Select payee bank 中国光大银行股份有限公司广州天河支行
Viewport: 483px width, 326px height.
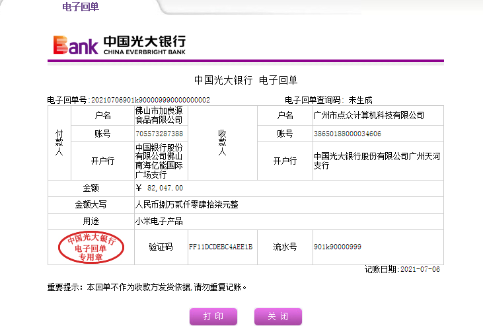pyautogui.click(x=377, y=161)
